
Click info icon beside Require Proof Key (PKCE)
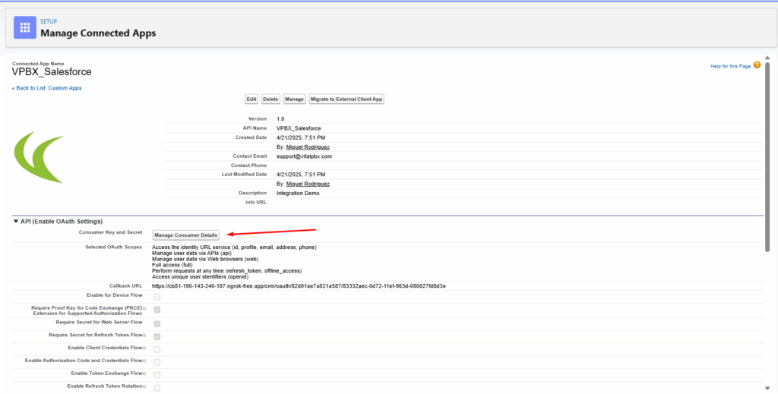pos(144,308)
